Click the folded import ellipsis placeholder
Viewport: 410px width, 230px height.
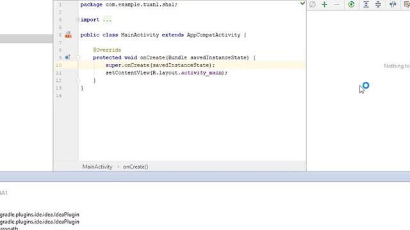(x=107, y=20)
